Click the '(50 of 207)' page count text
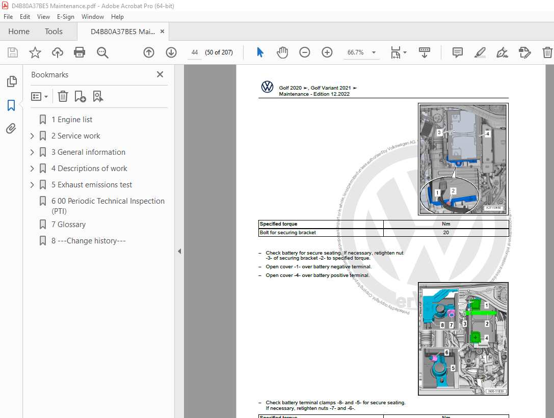 click(219, 52)
